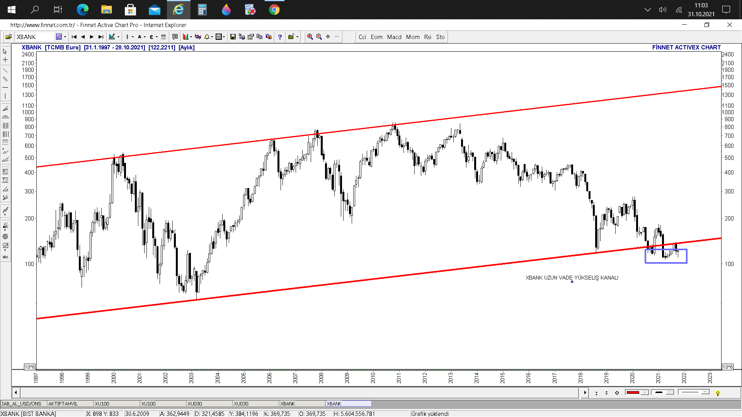
Task: Add the Rsi indicator
Action: 427,37
